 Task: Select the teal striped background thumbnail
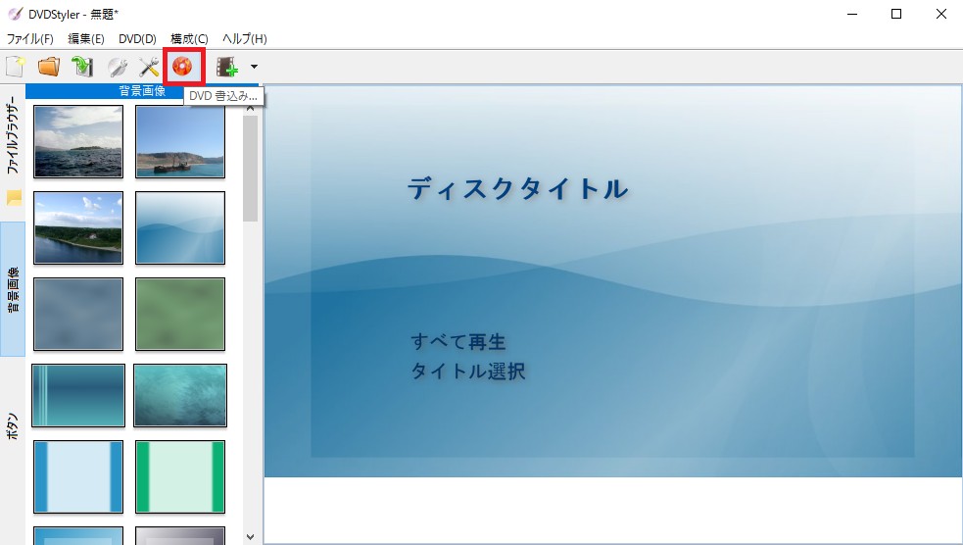(78, 395)
